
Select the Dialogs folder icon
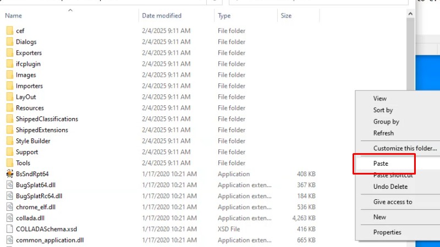click(9, 42)
